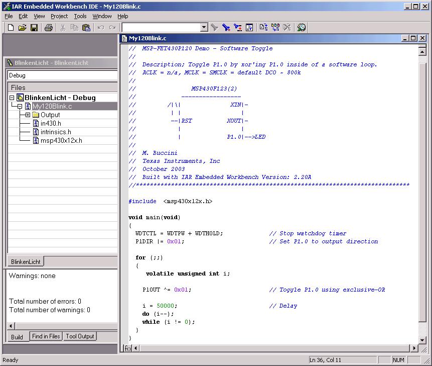This screenshot has height=366, width=432.
Task: Click the editor's scroll up arrow
Action: (422, 52)
